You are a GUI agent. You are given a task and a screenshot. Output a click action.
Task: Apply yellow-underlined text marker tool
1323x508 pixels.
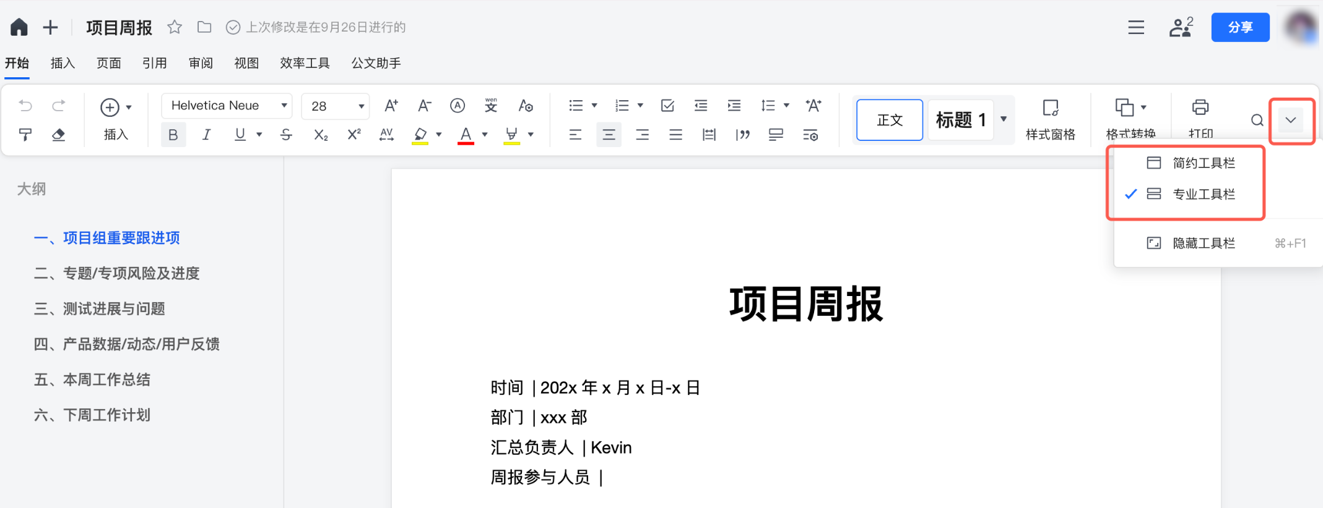[x=511, y=135]
